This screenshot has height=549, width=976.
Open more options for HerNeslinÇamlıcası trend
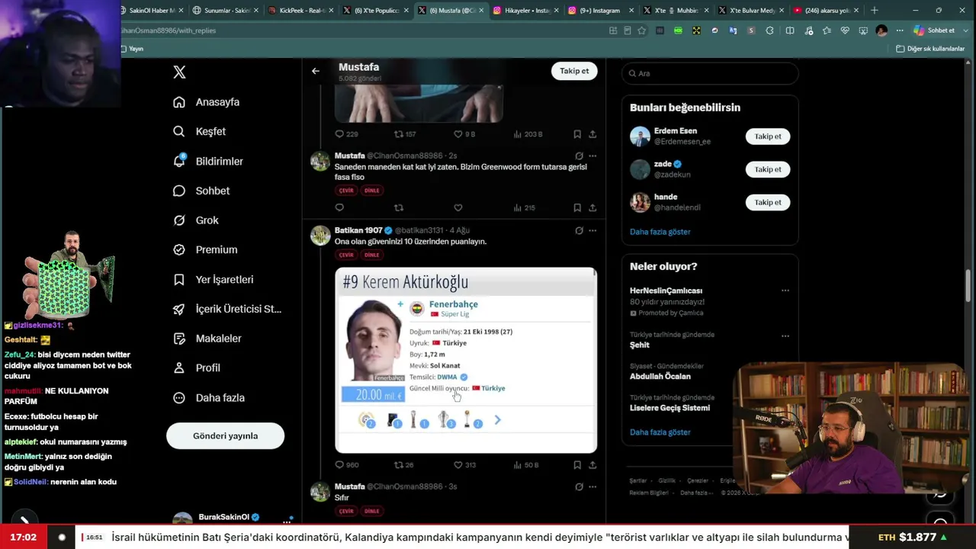(785, 291)
